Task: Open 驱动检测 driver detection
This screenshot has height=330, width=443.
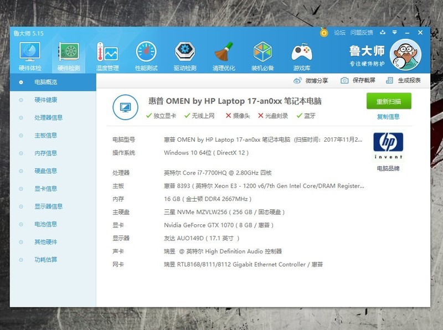Action: pos(185,56)
